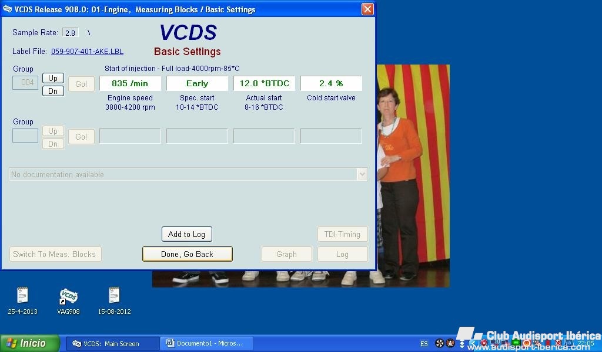Open the VAG908 VCDS desktop shortcut
602x352 pixels.
point(69,297)
